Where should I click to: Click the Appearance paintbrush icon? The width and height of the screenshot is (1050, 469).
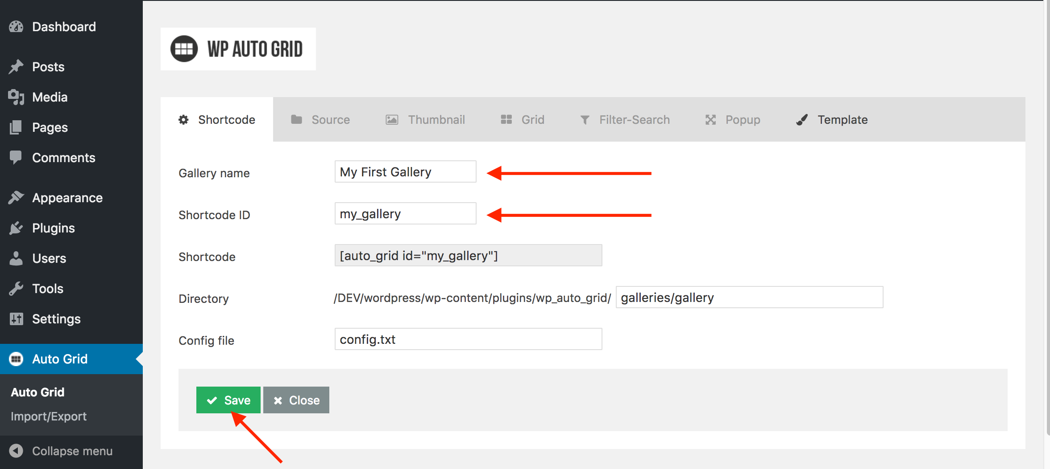[16, 197]
